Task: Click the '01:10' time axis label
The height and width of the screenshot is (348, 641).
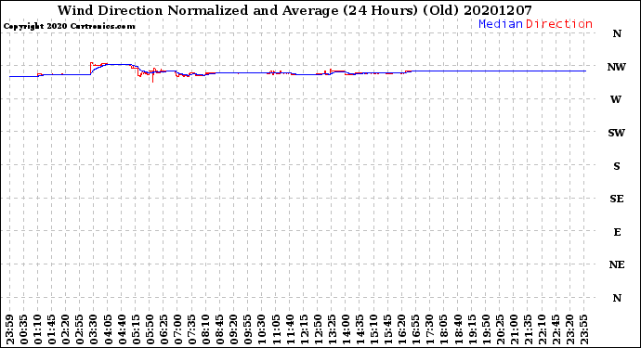Action: [38, 329]
